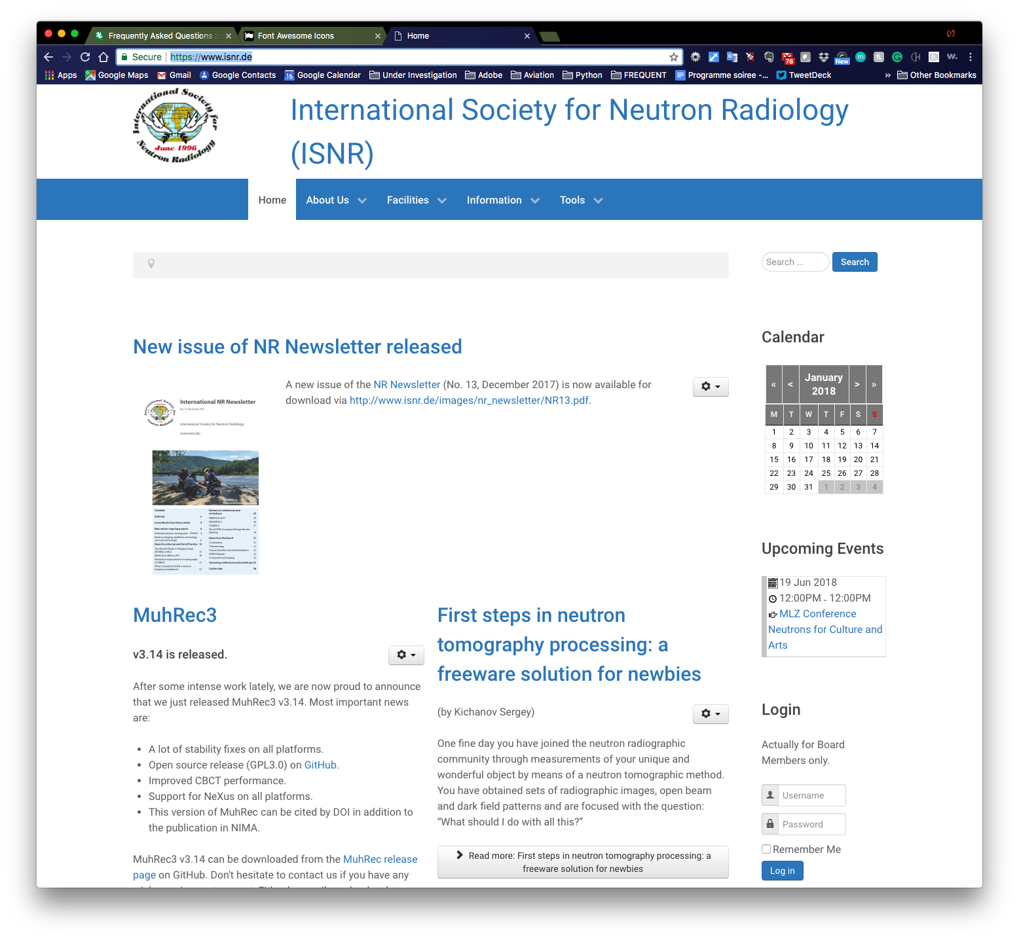Open Chrome's three-dot menu
The width and height of the screenshot is (1019, 940).
971,57
